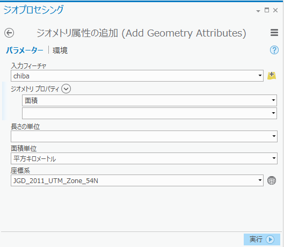Expand the ジオメトリ プロパティ chevron toggle
Screen dimensions: 284x247
pos(66,89)
